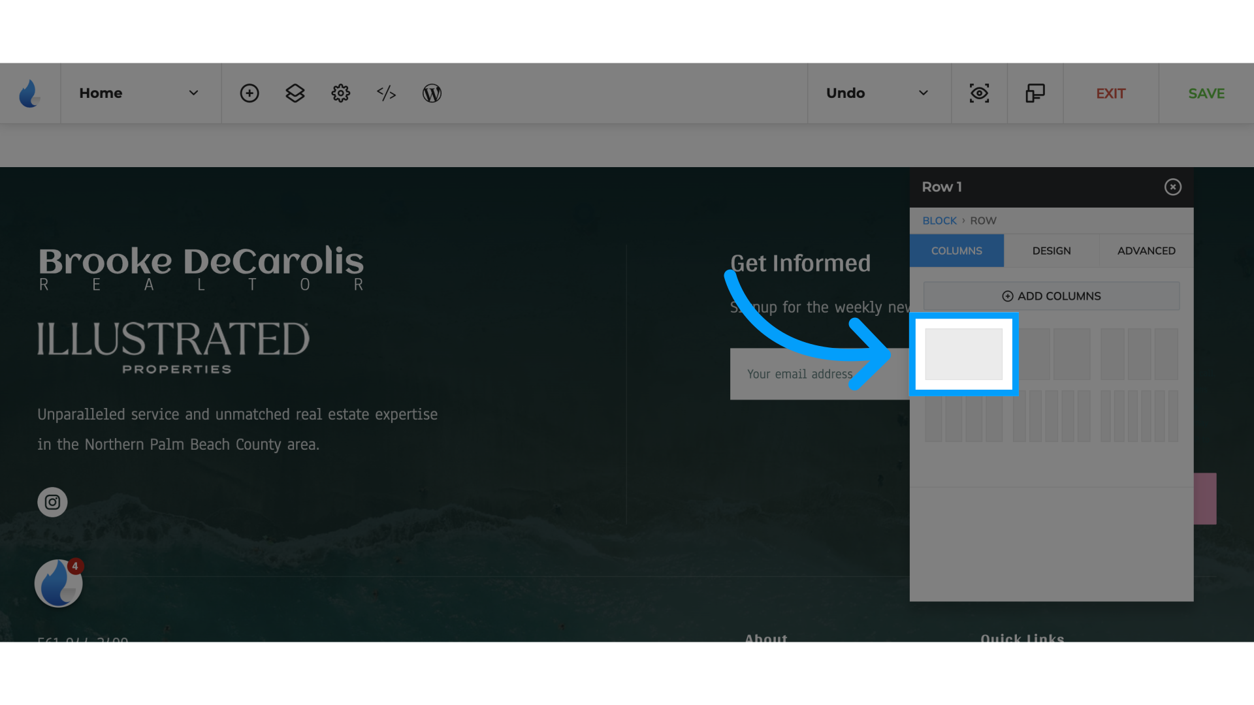Open the code editor icon
Screen dimensions: 1254x705
(x=386, y=93)
